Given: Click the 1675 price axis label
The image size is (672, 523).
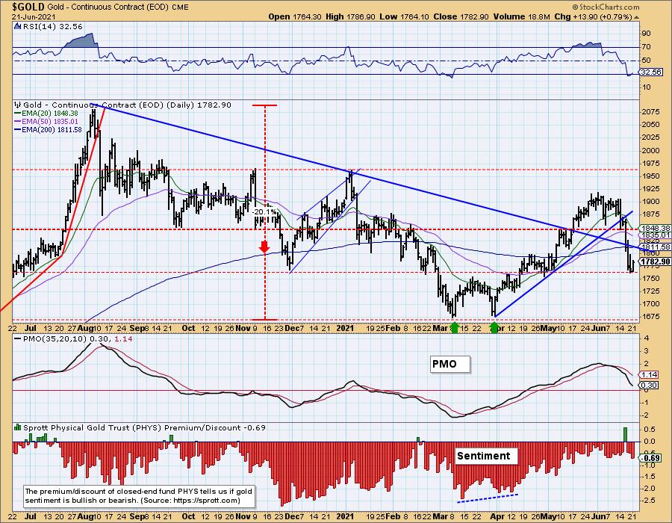Looking at the screenshot, I should [x=650, y=316].
